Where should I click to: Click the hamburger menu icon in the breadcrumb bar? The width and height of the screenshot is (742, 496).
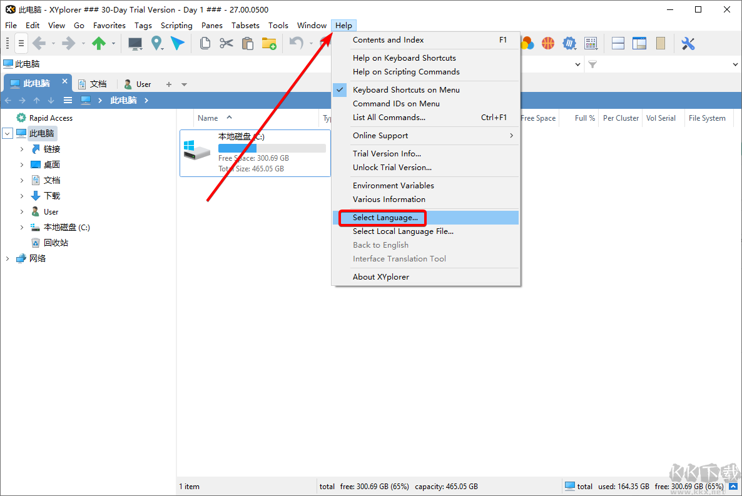coord(68,100)
